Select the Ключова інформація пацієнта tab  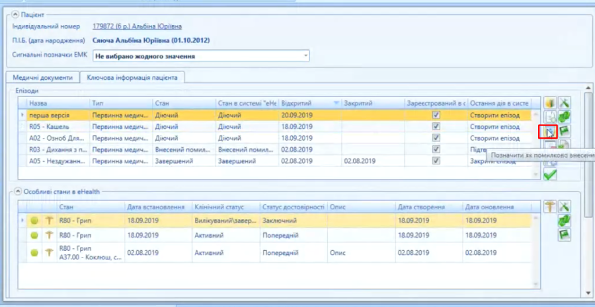[x=132, y=77]
